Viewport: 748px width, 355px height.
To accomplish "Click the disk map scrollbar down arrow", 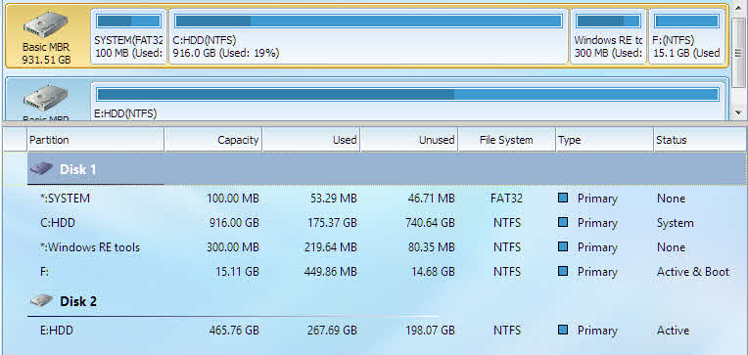I will (738, 112).
